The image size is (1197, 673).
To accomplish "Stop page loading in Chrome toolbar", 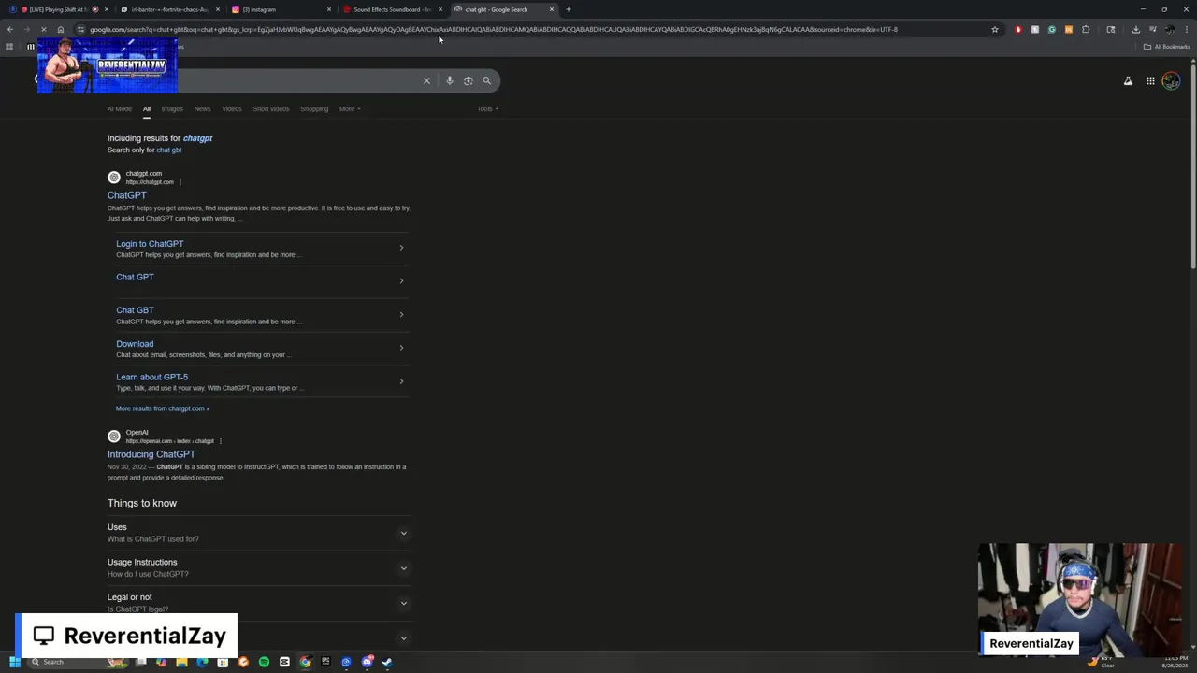I will coord(43,29).
